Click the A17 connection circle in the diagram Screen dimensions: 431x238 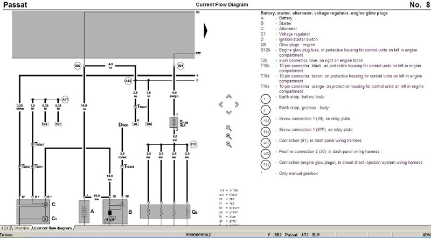tap(65, 100)
